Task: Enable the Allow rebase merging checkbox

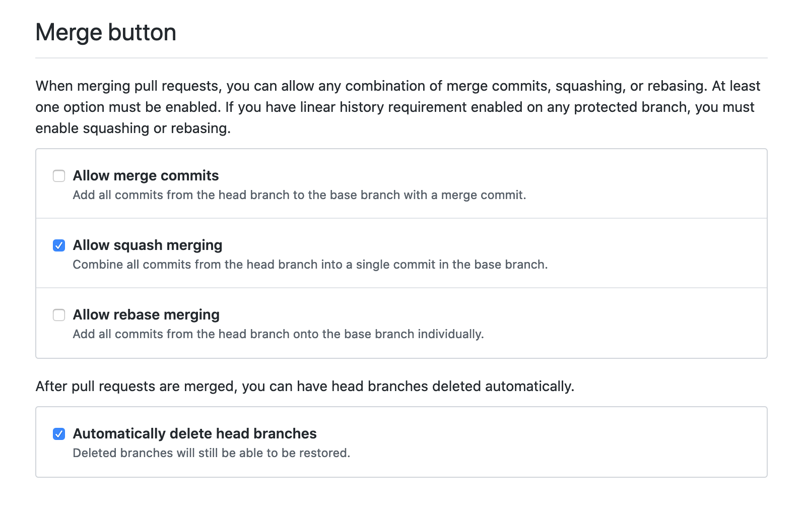Action: [59, 315]
